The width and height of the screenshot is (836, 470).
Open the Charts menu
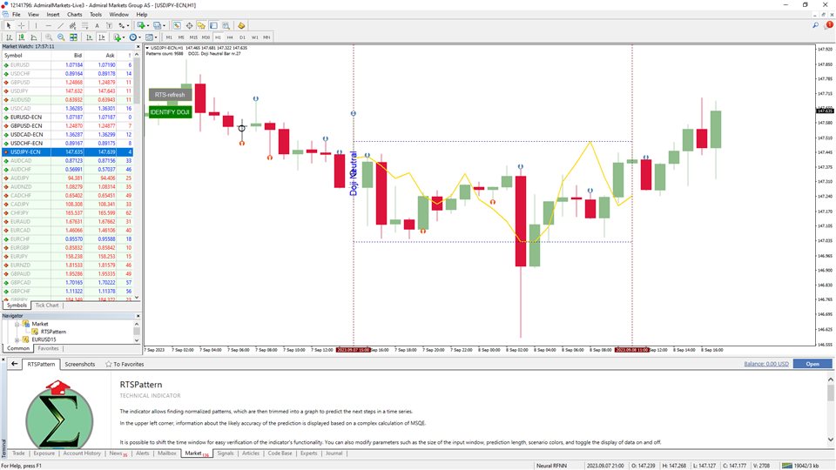75,15
